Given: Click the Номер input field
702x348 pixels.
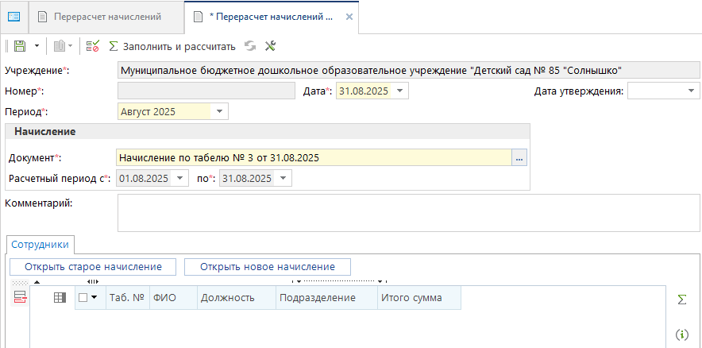Looking at the screenshot, I should point(206,91).
